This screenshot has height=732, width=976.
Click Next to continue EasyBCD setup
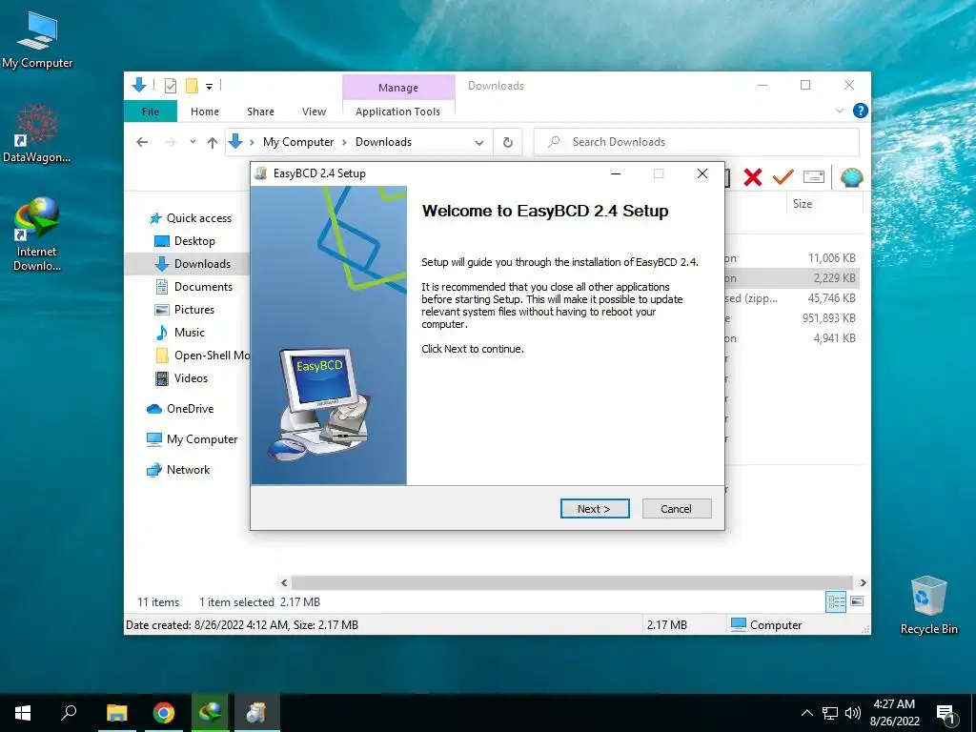595,509
